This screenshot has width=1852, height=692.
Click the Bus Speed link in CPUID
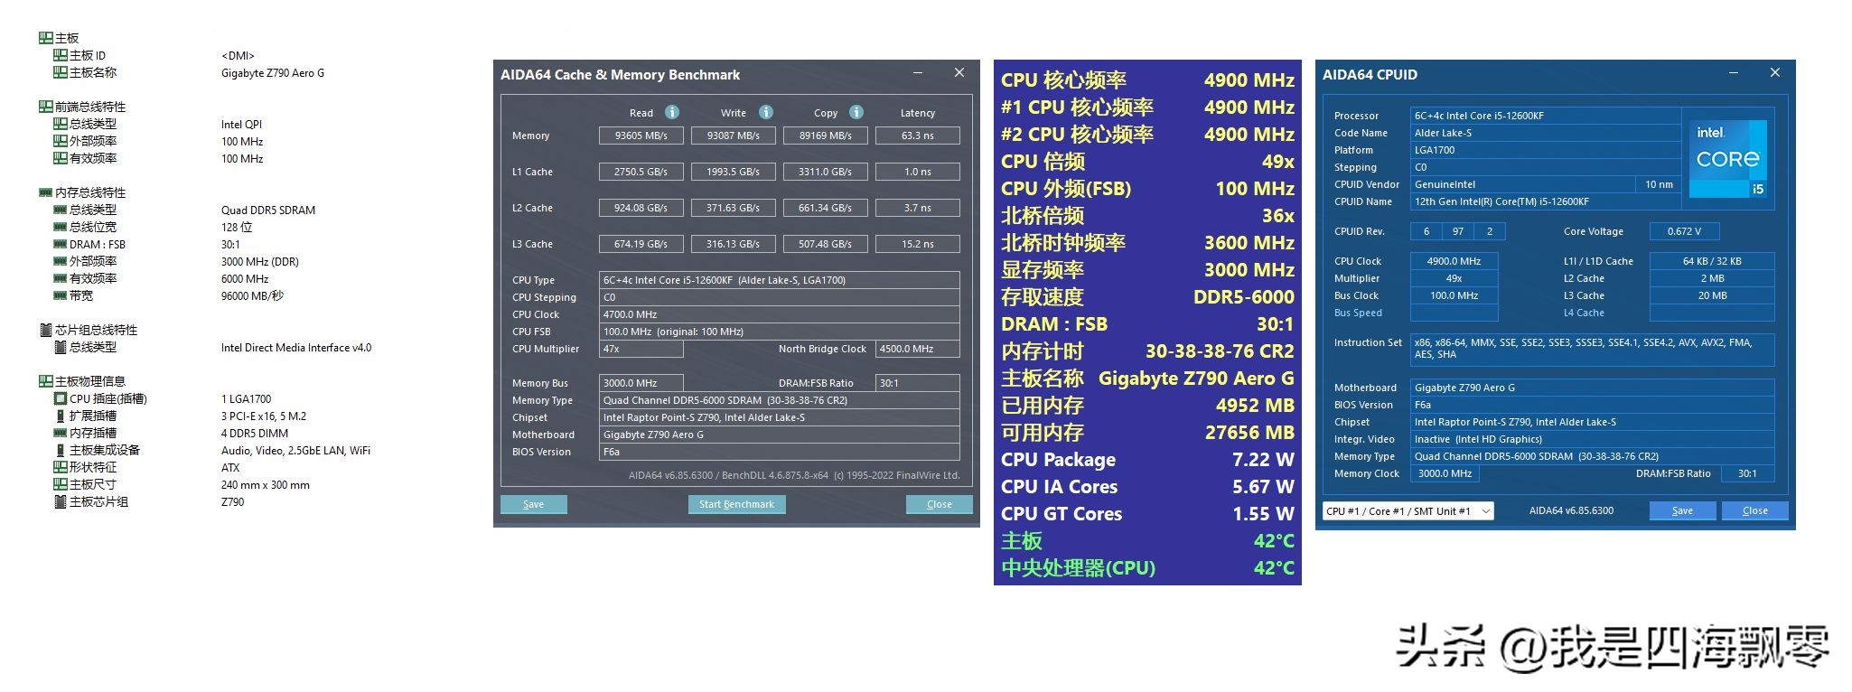[1358, 313]
